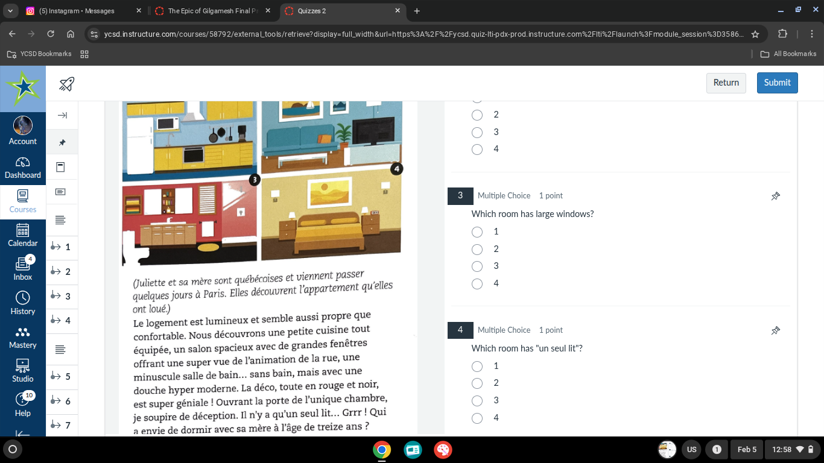
Task: Pin question 3 with the pushpin icon
Action: [776, 196]
